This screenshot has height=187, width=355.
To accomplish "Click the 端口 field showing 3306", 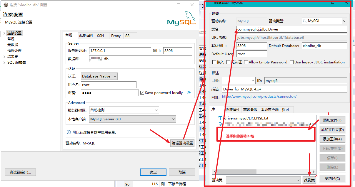I will (178, 50).
